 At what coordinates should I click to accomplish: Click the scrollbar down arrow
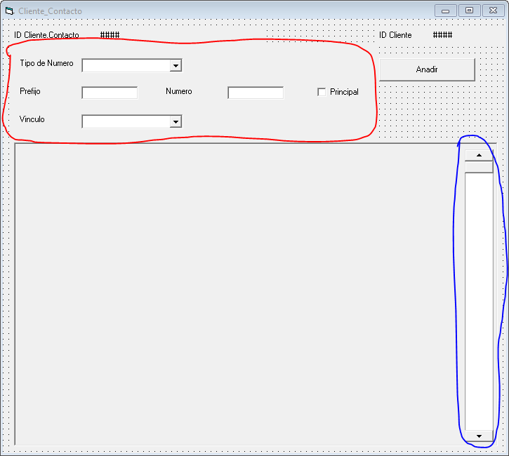tap(479, 436)
